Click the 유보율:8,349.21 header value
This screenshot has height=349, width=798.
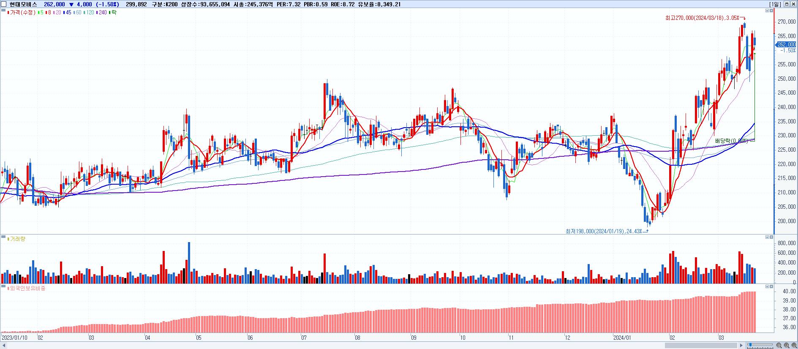coord(379,4)
